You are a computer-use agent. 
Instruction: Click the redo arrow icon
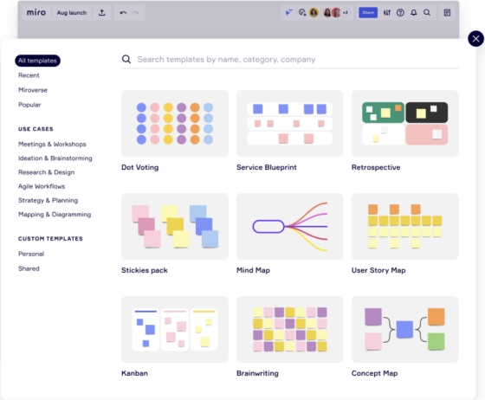135,13
